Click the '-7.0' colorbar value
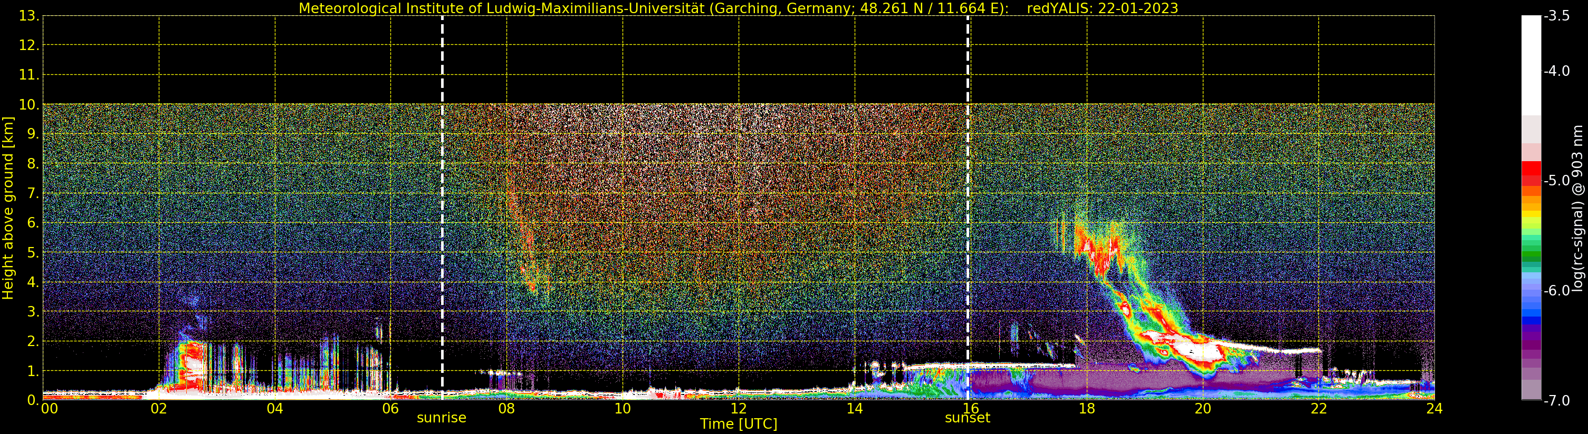The image size is (1588, 434). [1556, 400]
